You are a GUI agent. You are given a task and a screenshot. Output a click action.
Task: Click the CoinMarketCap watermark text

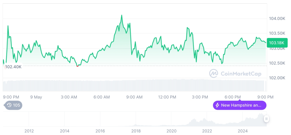[x=241, y=74]
